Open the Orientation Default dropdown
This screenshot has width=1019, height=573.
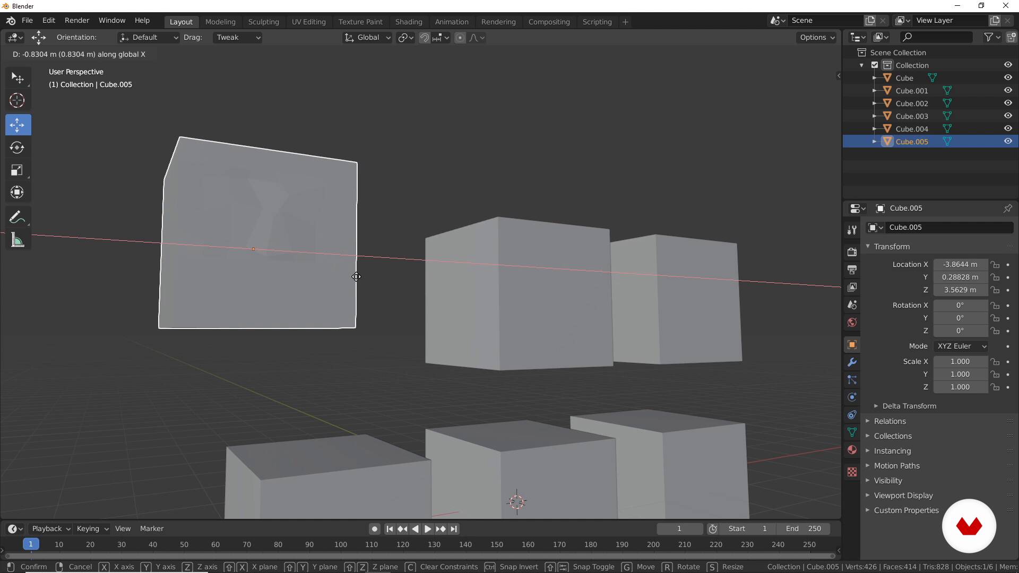pos(148,37)
